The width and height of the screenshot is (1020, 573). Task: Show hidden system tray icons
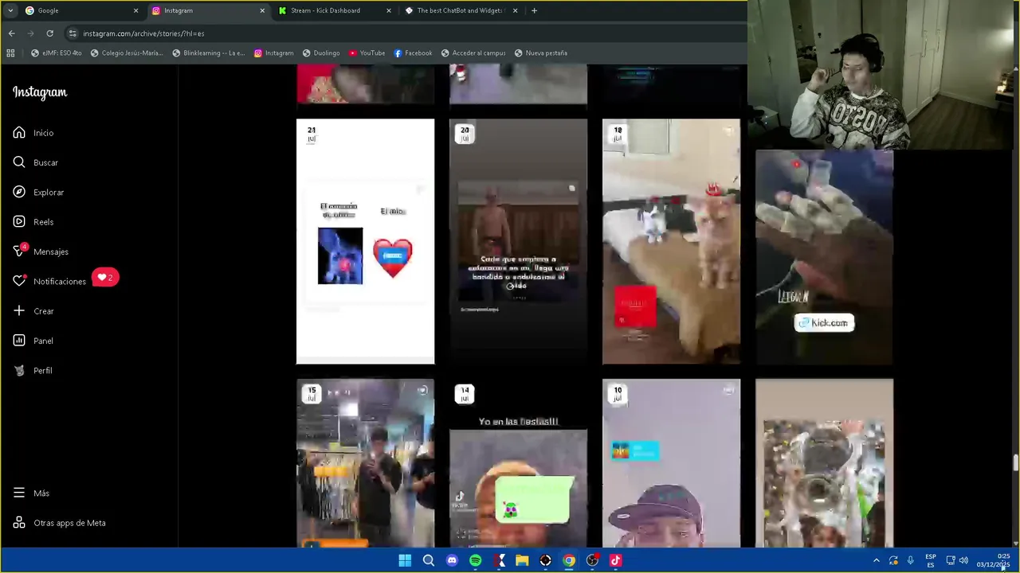point(876,560)
